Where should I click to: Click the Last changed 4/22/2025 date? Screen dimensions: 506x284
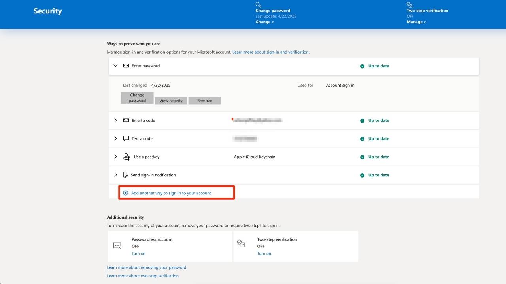pos(161,85)
